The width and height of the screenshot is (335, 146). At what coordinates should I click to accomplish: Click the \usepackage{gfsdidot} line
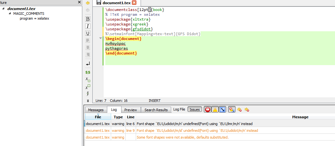pos(129,29)
